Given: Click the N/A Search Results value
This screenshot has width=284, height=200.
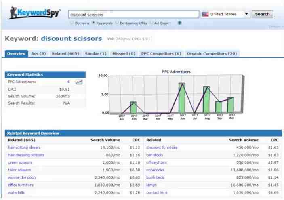Looking at the screenshot, I should coord(67,103).
